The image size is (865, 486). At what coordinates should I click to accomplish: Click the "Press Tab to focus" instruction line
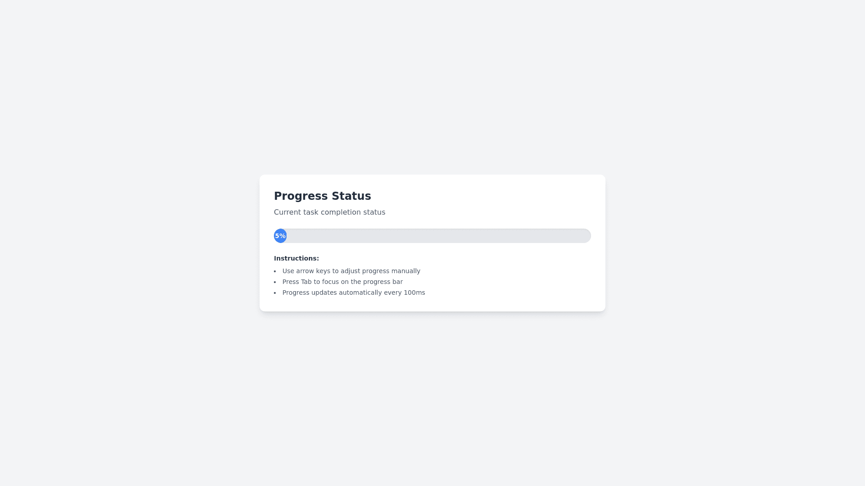342,282
